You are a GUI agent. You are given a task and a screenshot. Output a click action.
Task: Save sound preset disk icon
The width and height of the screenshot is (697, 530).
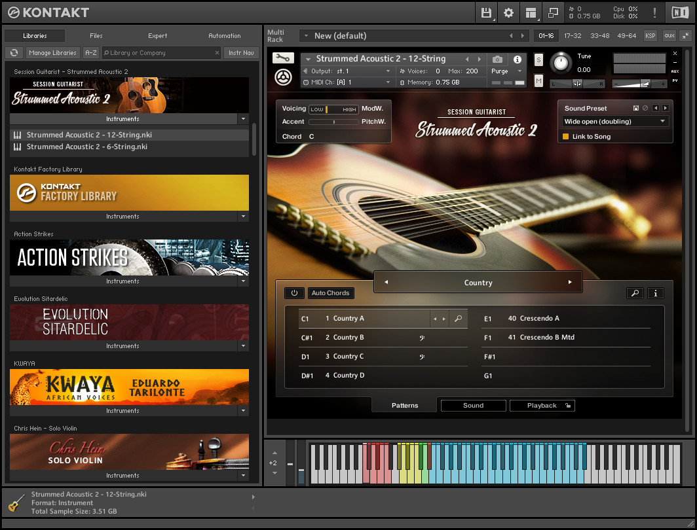(x=635, y=108)
